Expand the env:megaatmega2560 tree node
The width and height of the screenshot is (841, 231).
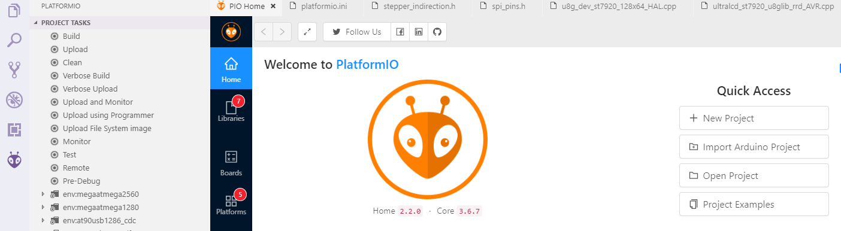43,194
